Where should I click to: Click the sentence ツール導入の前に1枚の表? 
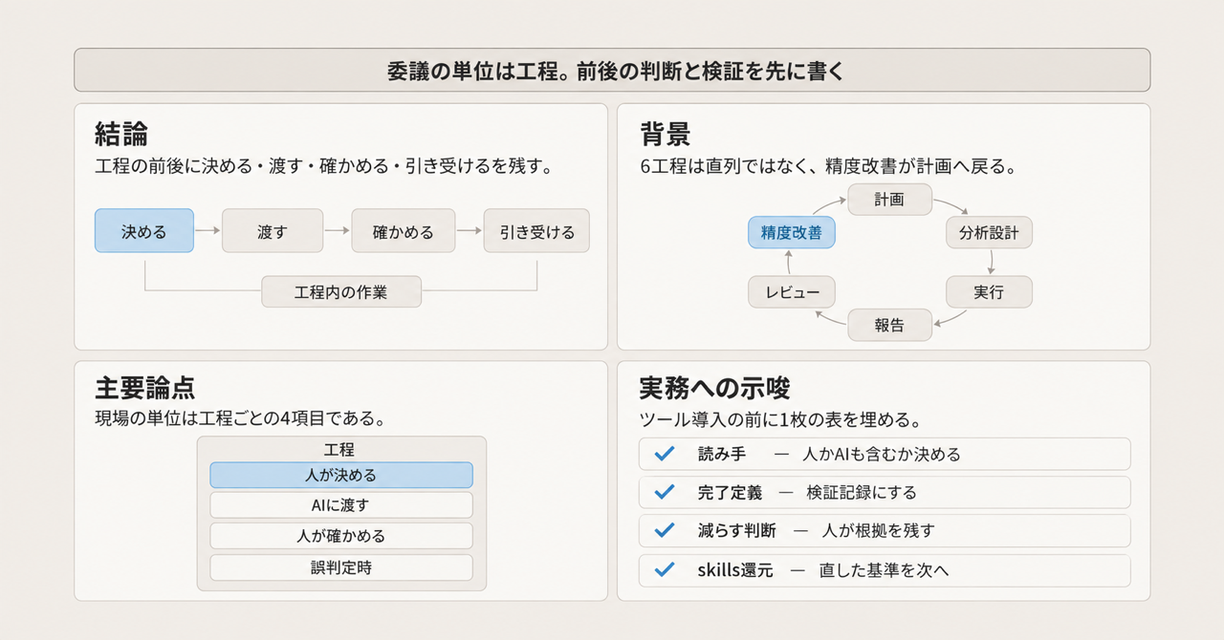(x=779, y=419)
